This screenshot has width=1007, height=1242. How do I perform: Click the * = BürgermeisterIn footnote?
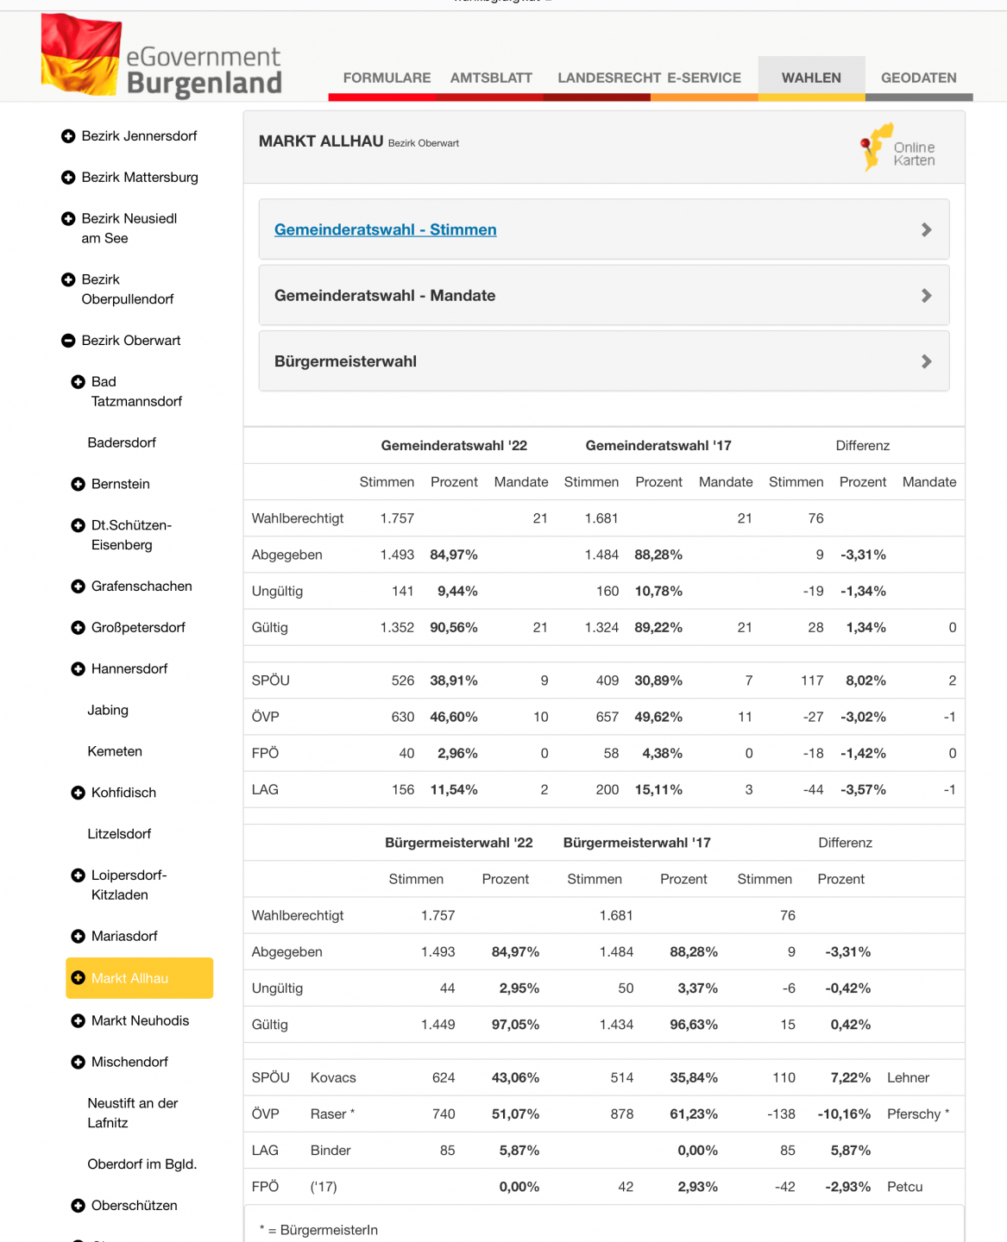click(x=318, y=1230)
